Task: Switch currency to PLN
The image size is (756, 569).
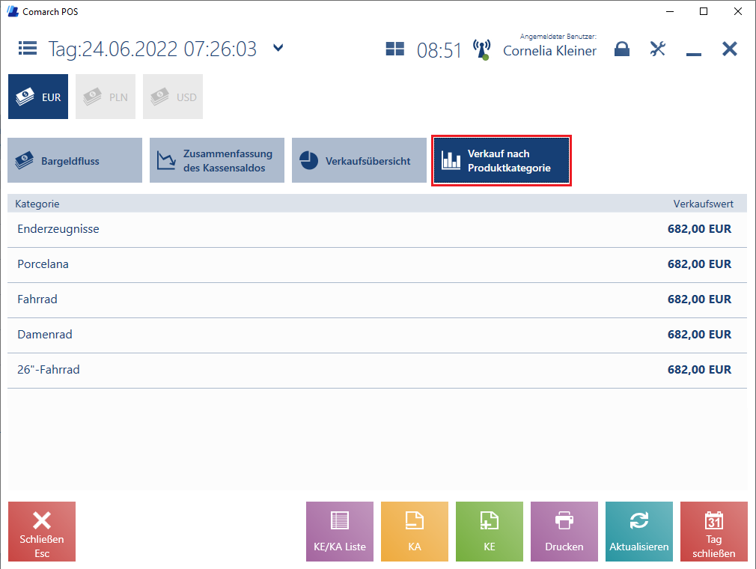Action: pos(106,97)
